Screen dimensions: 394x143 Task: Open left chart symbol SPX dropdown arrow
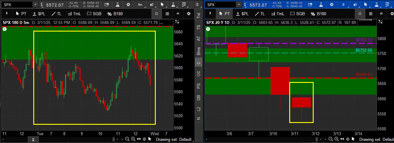pos(35,5)
